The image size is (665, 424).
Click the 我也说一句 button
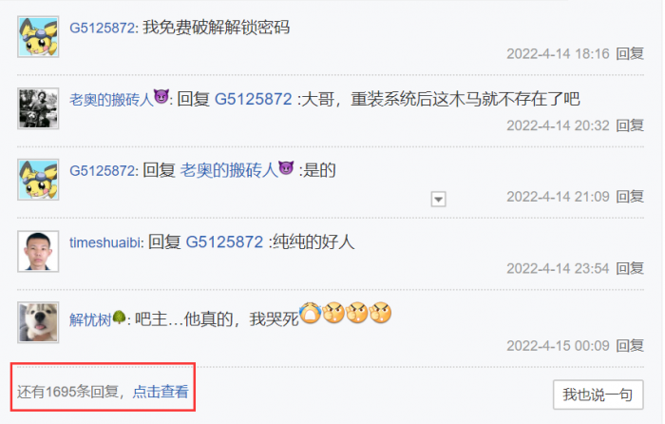[598, 395]
